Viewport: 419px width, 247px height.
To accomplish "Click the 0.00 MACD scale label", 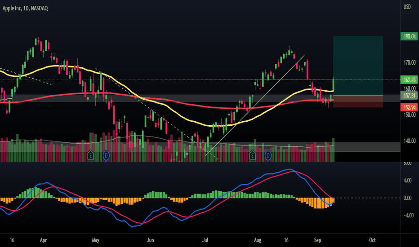I will point(407,198).
